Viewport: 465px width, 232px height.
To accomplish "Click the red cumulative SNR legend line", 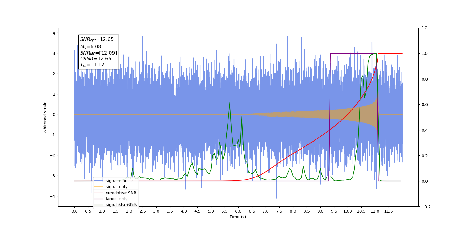I will click(99, 193).
